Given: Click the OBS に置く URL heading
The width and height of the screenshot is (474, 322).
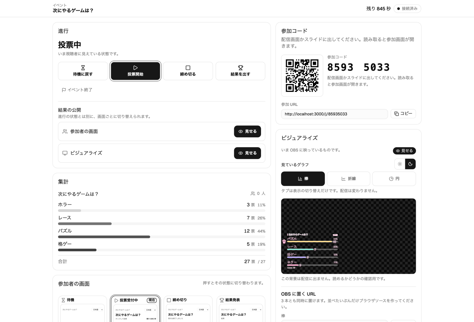Looking at the screenshot, I should point(298,294).
